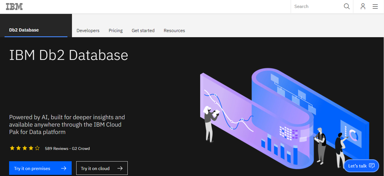Click the Try it on cloud button
384x176 pixels.
point(102,168)
